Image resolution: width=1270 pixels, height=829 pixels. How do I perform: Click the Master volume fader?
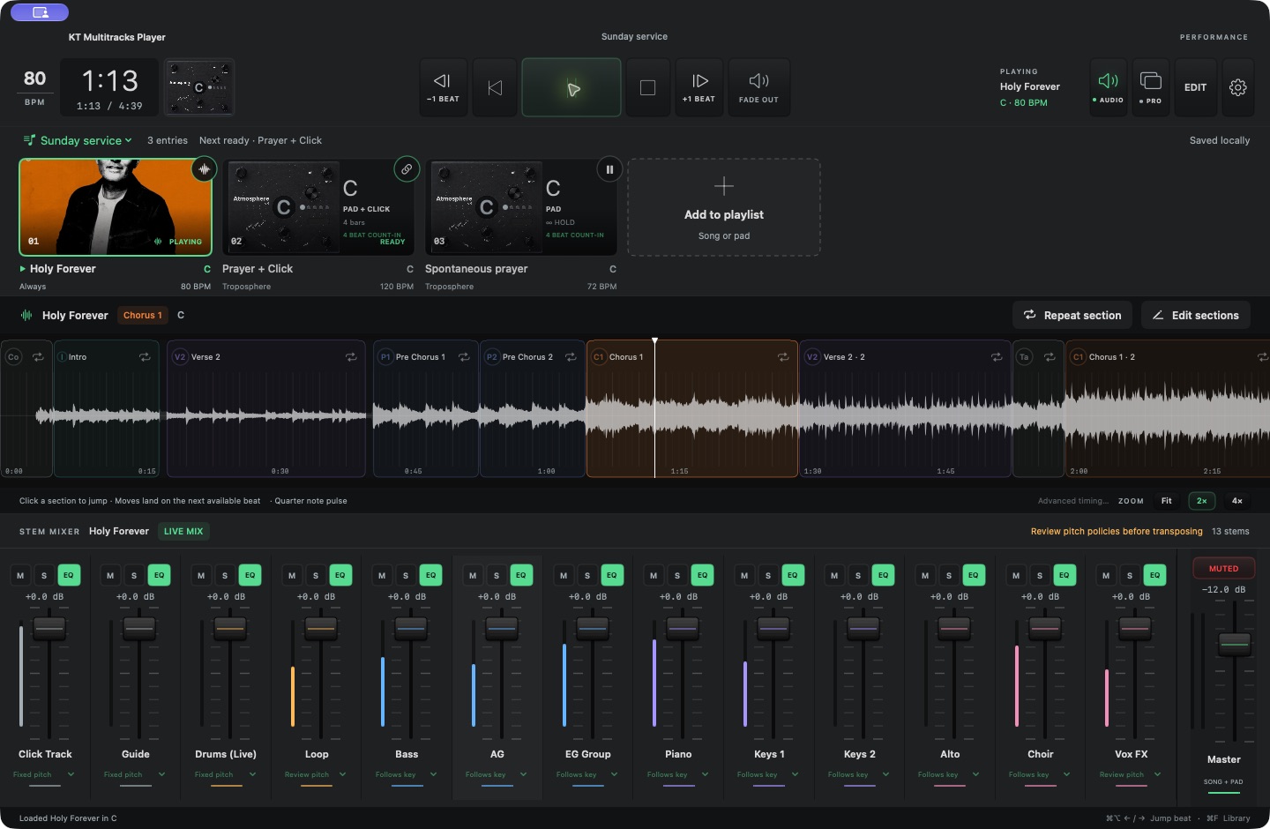tap(1235, 644)
